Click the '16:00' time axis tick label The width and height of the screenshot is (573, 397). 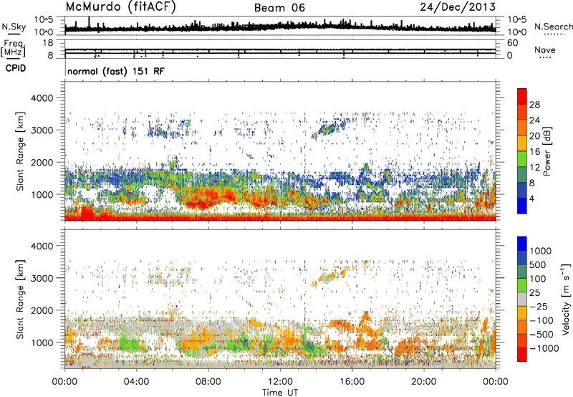(352, 382)
